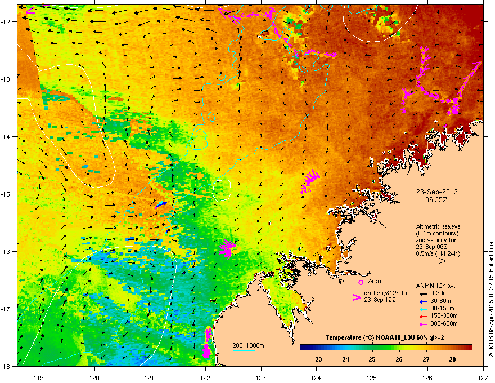Screen dimensions: 495x383
Task: Click the red 150-300m legend arrow
Action: pos(423,317)
